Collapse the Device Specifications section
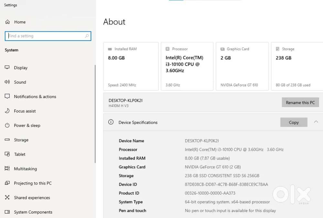The image size is (323, 218). click(x=316, y=122)
